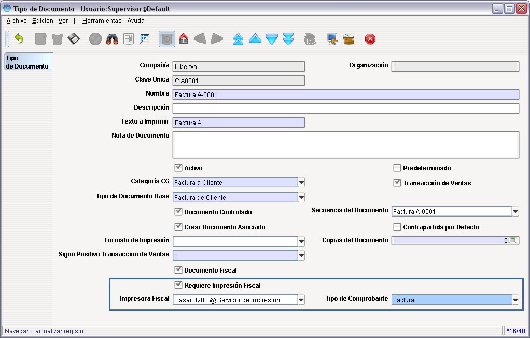Expand the Tipo de Documento Base dropdown
Viewport: 530px width, 338px height.
click(301, 197)
